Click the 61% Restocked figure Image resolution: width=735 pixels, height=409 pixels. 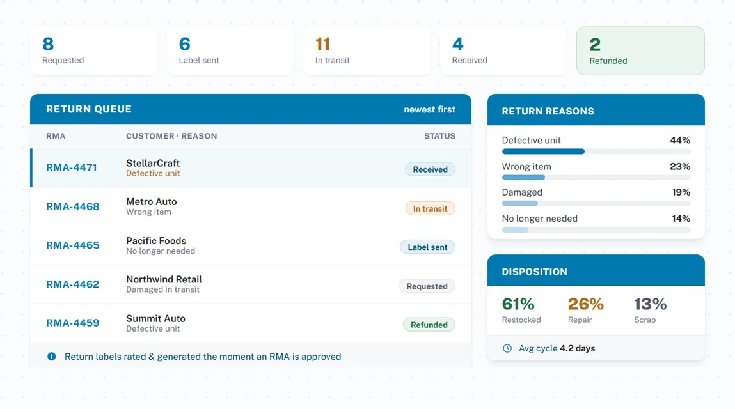click(518, 305)
